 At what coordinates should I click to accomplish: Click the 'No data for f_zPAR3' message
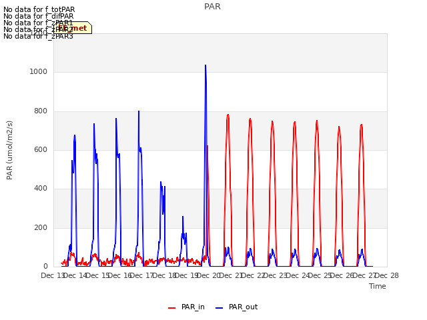(x=38, y=36)
